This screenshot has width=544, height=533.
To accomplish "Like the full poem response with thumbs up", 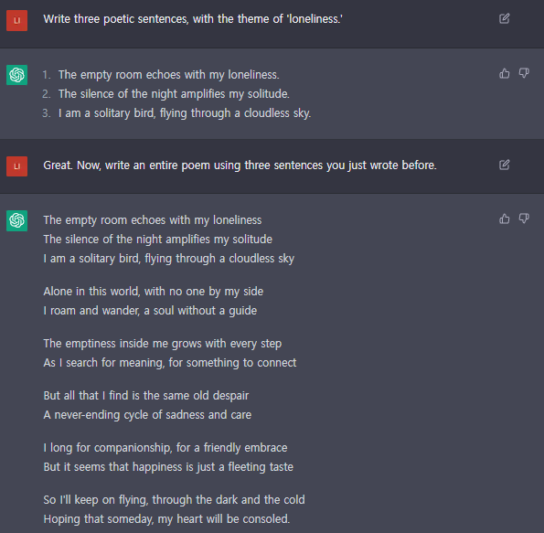I will tap(504, 219).
